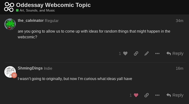Copy the link of ShmingDings' post
The width and height of the screenshot is (189, 104).
pyautogui.click(x=147, y=95)
